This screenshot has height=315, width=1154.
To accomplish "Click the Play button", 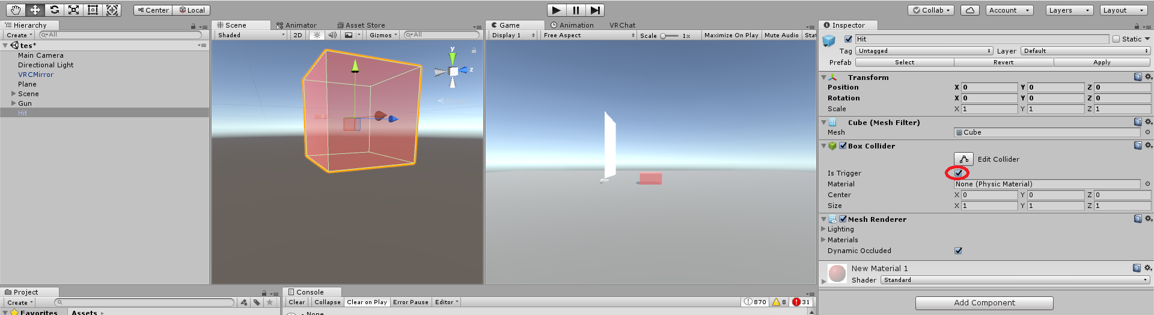I will click(557, 10).
